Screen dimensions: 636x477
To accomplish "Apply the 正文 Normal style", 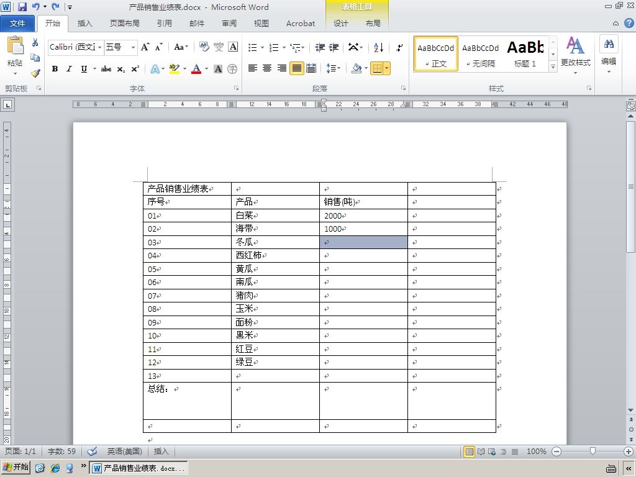I will [435, 54].
